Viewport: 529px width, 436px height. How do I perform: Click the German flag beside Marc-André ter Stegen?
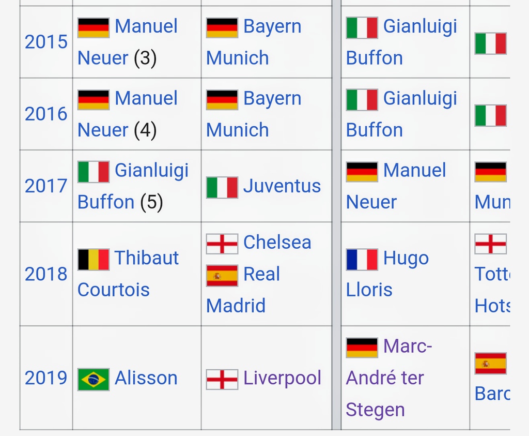362,348
